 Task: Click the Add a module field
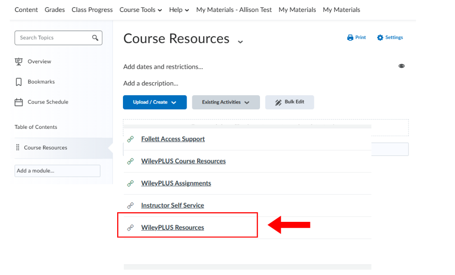[x=57, y=171]
